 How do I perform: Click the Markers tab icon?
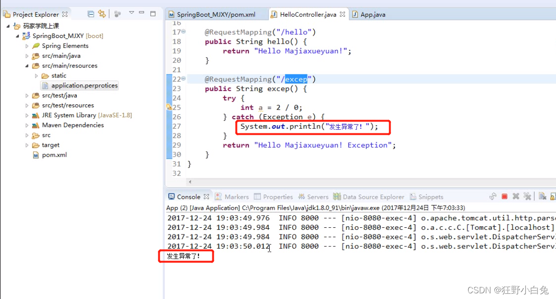219,197
